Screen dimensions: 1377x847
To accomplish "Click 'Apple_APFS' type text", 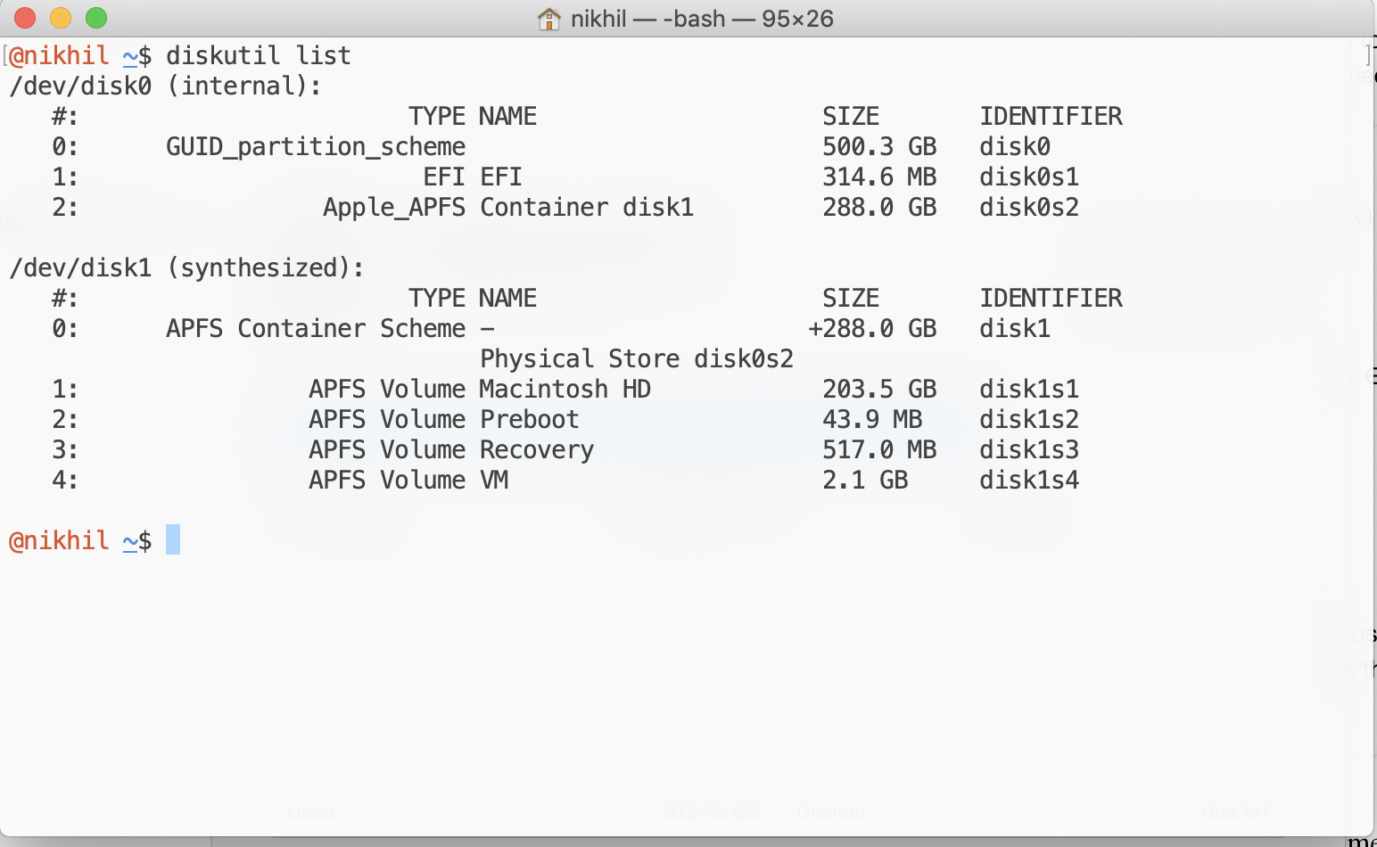I will click(394, 207).
